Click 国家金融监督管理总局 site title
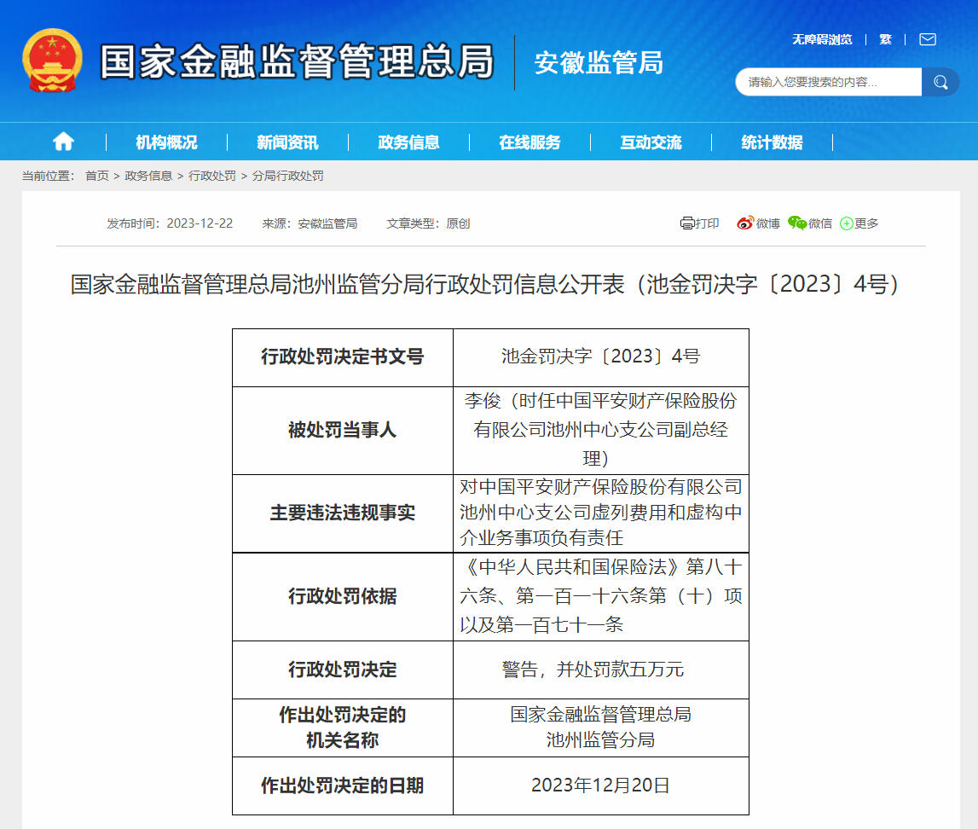978x829 pixels. (297, 61)
